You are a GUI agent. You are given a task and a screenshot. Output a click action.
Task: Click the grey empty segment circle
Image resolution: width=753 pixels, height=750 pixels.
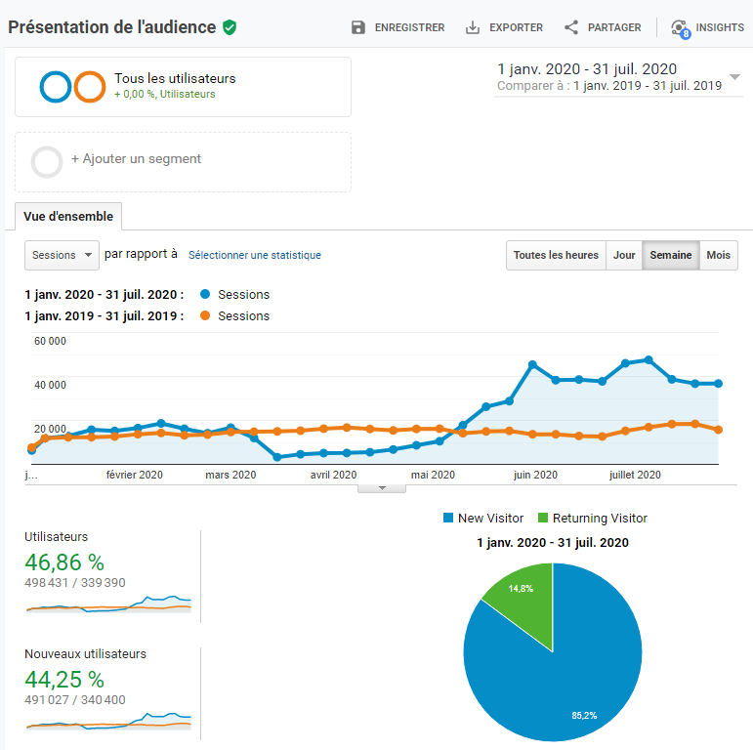tap(47, 162)
